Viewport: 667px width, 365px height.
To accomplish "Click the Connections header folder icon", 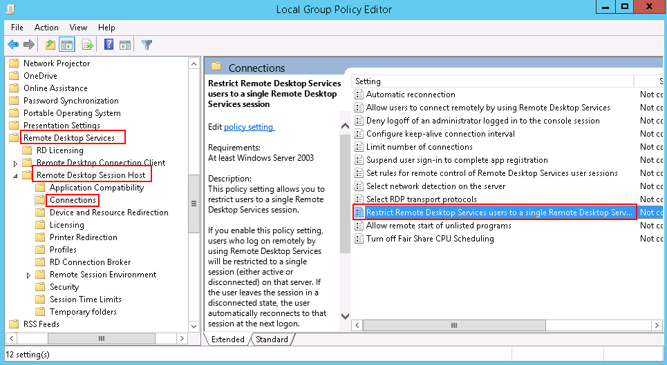I will (x=217, y=67).
